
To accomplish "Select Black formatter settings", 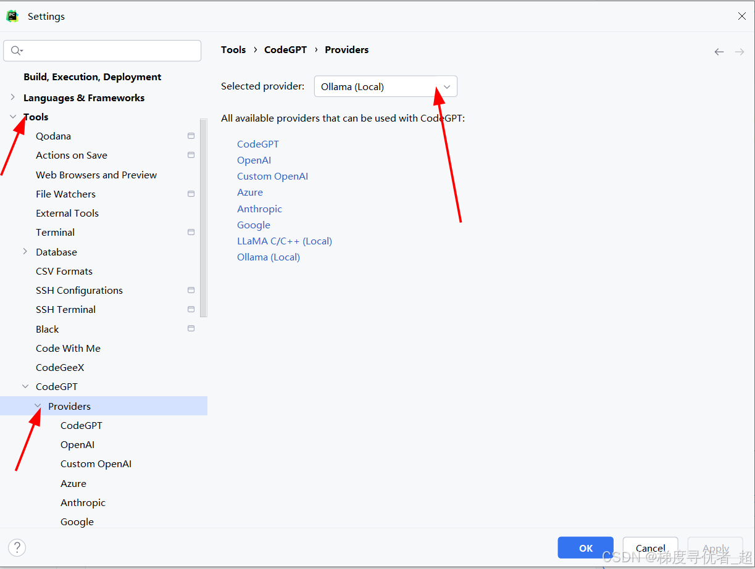I will pyautogui.click(x=48, y=330).
